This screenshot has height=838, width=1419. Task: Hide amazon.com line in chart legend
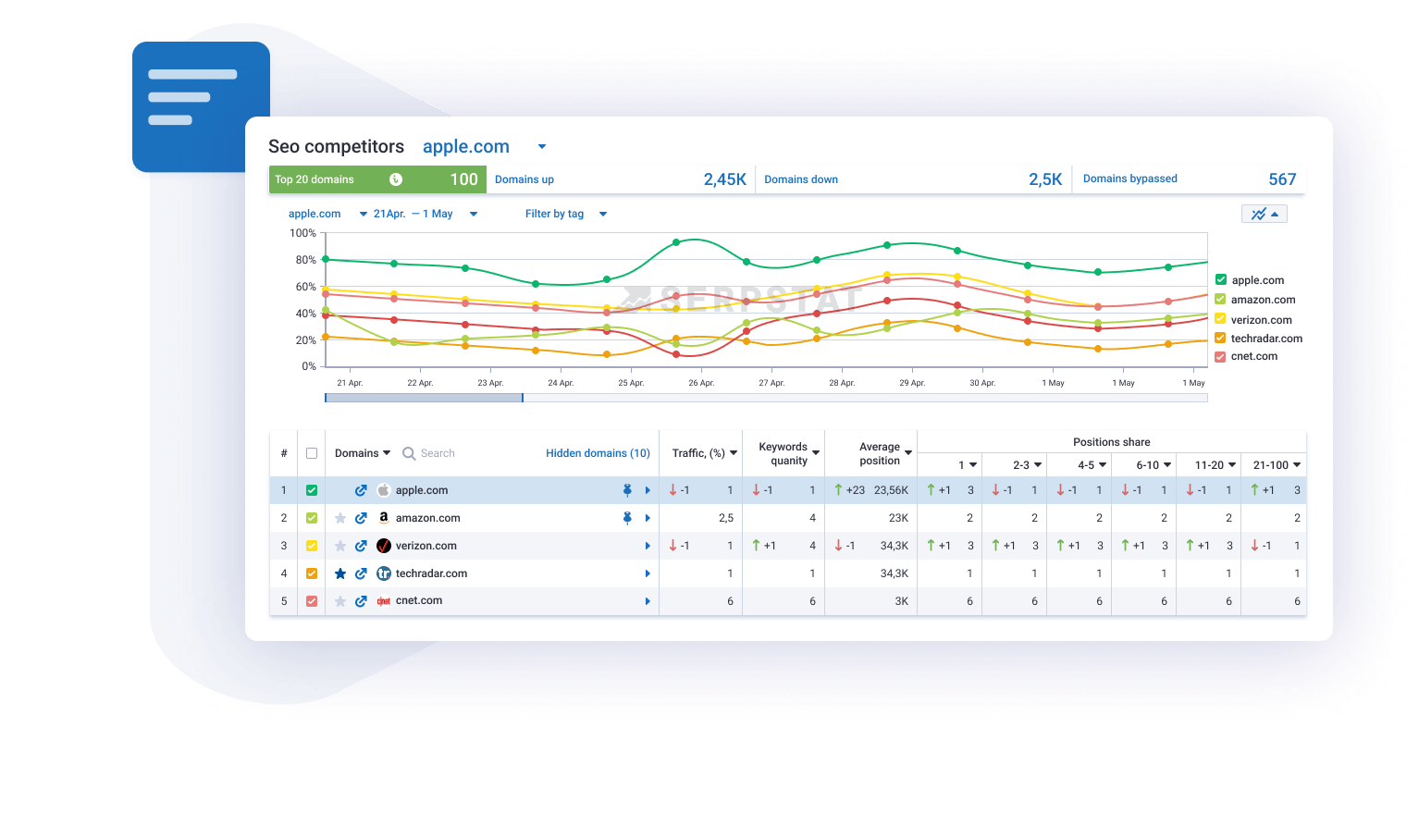[1220, 299]
